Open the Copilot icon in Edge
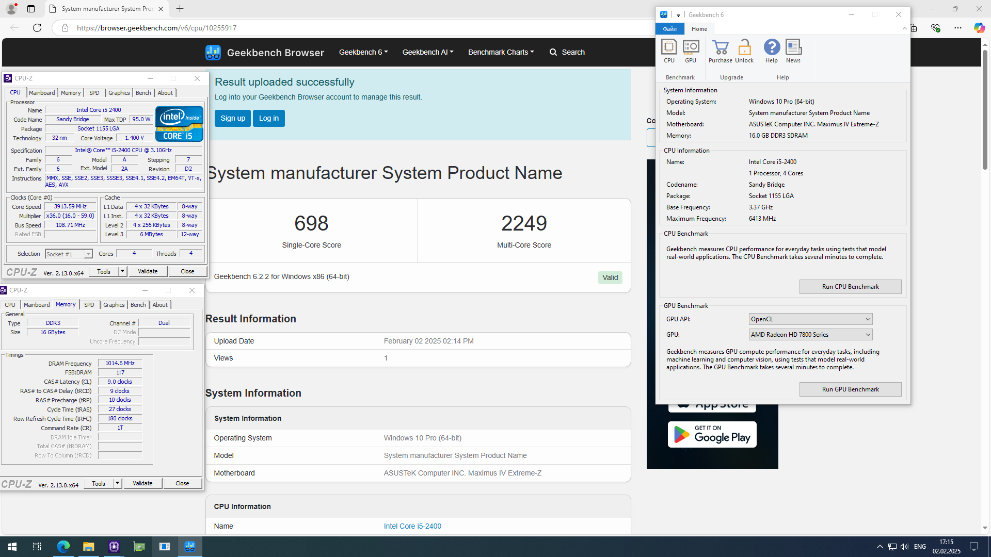The width and height of the screenshot is (991, 557). point(979,28)
